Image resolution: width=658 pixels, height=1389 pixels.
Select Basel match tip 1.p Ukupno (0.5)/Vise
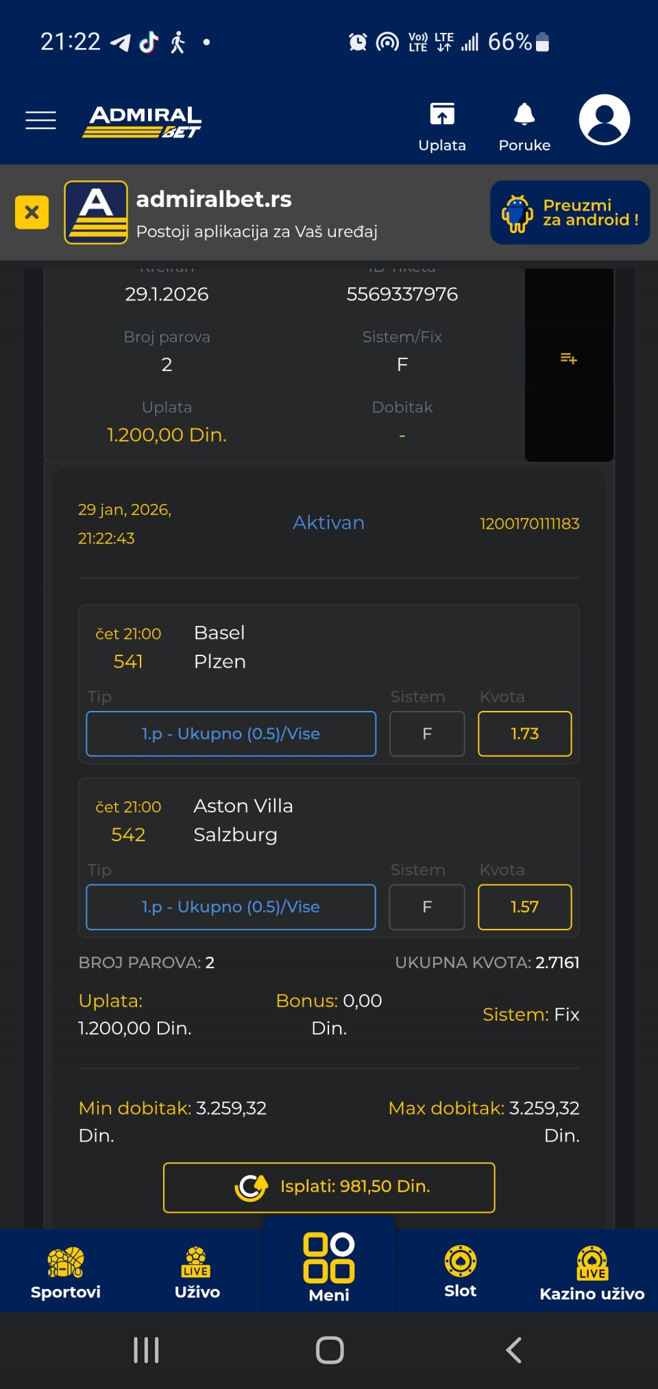point(231,734)
